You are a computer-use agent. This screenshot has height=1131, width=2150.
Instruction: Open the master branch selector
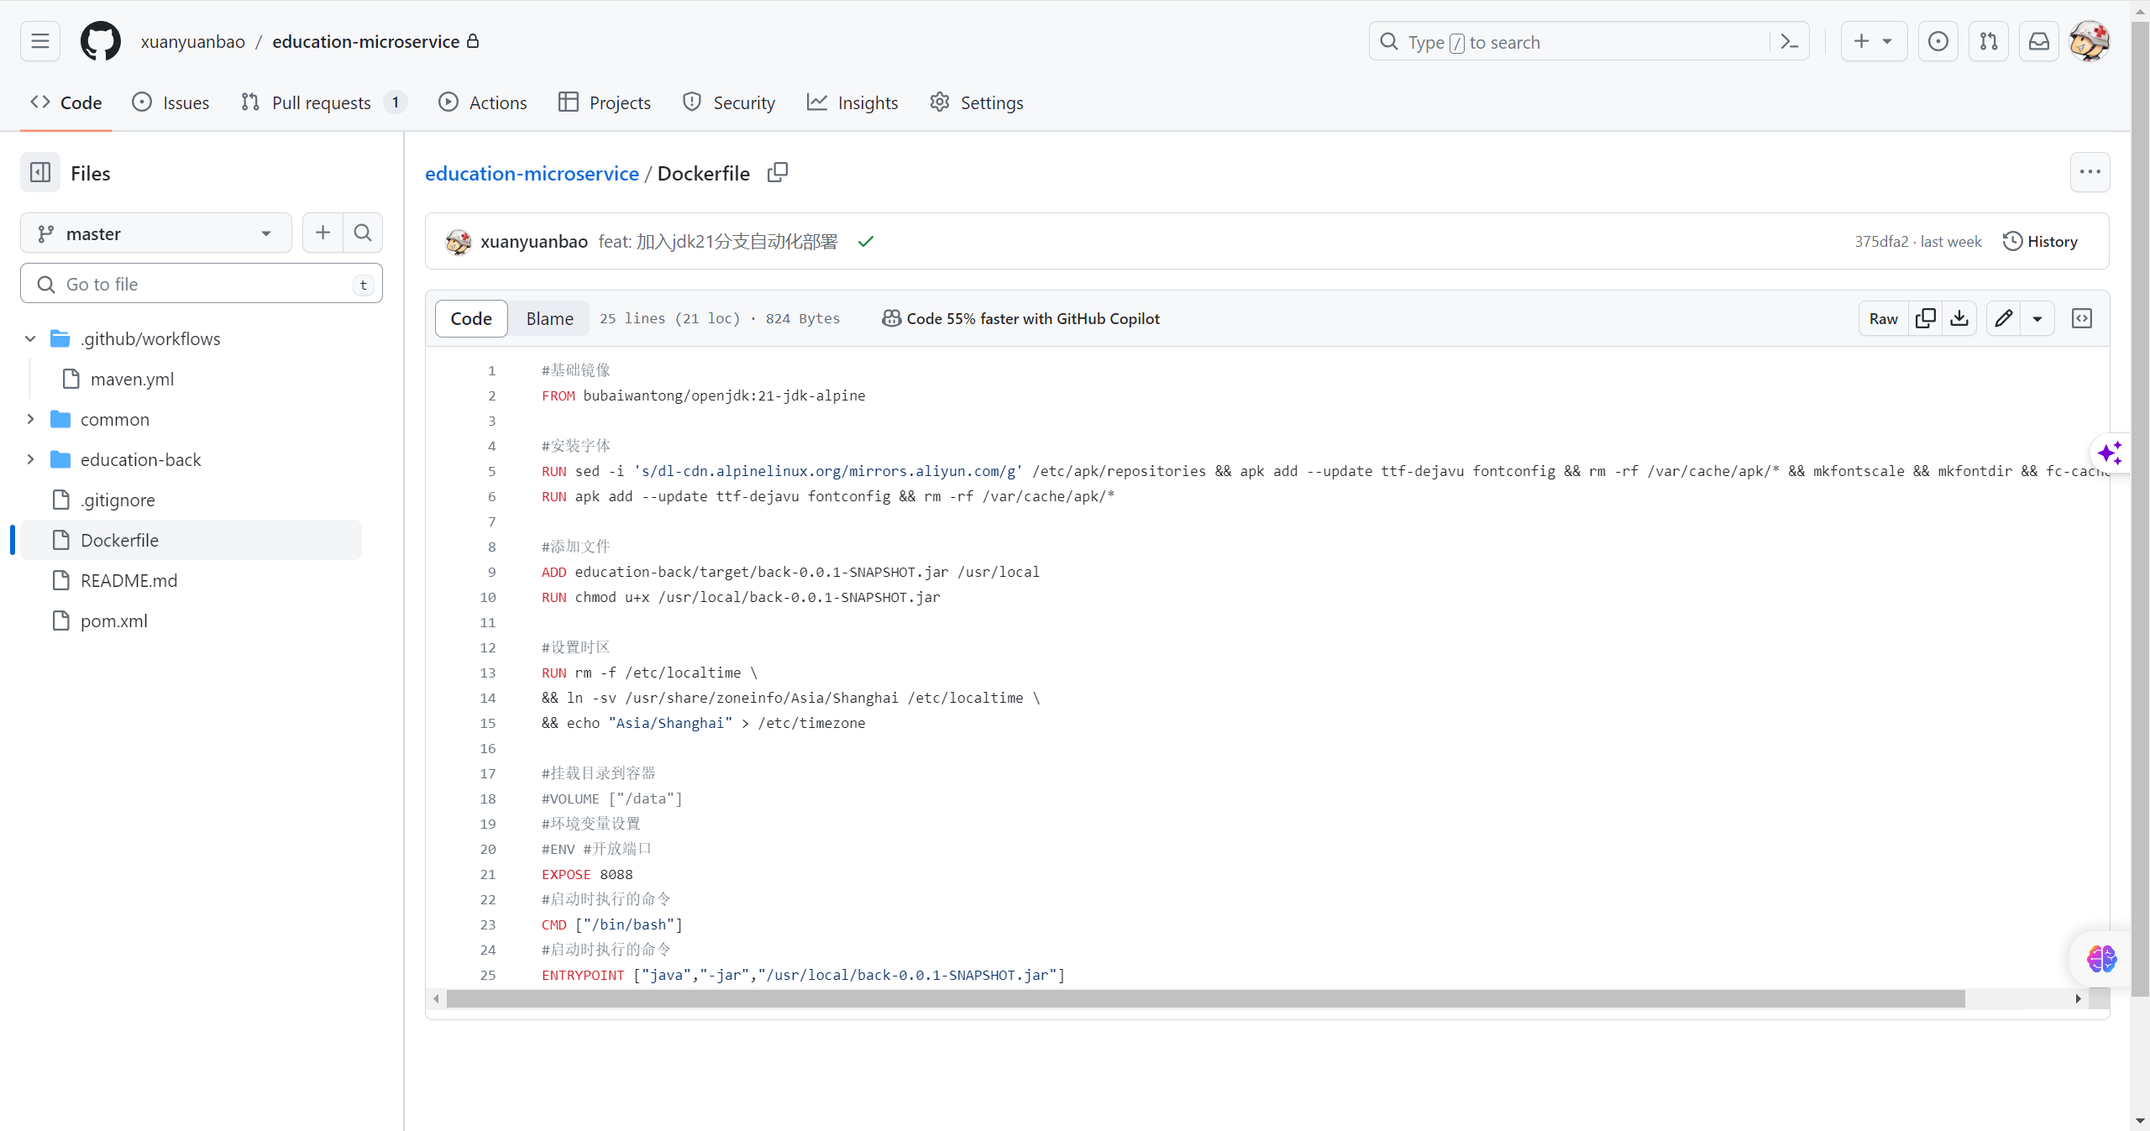(x=155, y=233)
